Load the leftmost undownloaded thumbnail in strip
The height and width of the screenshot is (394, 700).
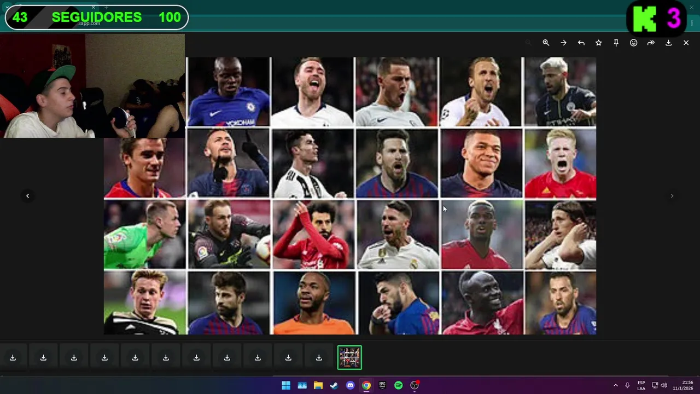13,358
